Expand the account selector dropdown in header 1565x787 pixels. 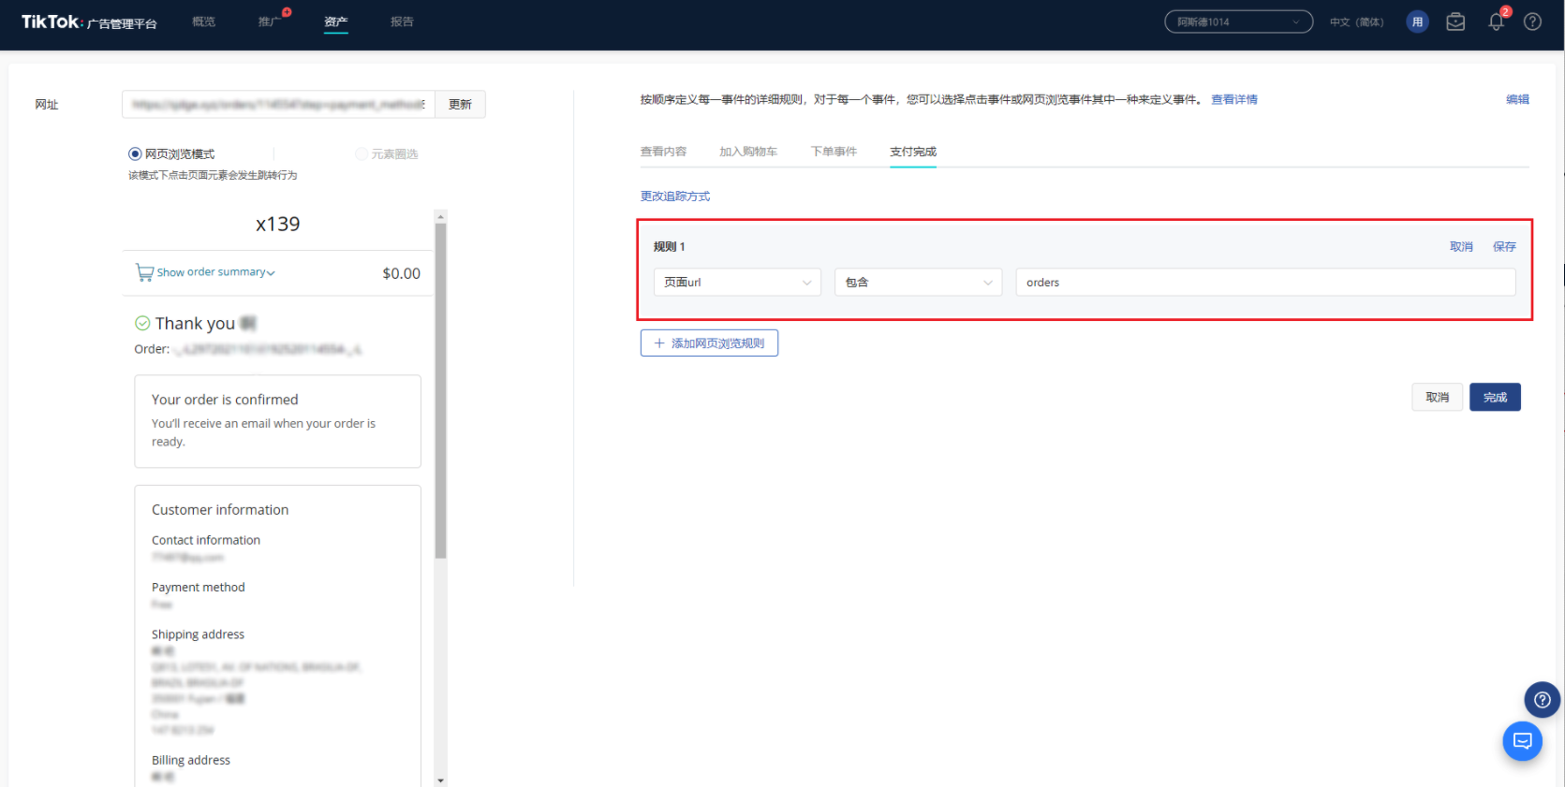click(1238, 22)
